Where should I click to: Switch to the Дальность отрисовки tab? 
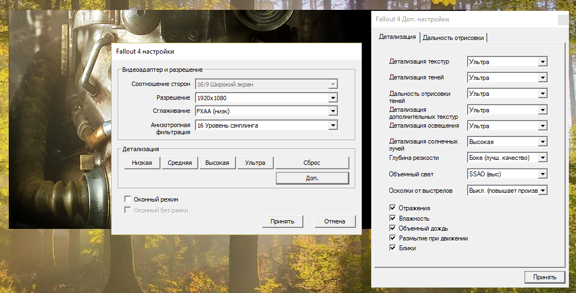click(x=453, y=38)
